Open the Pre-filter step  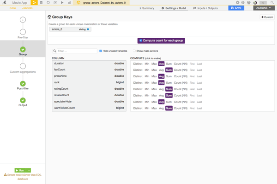(x=23, y=32)
